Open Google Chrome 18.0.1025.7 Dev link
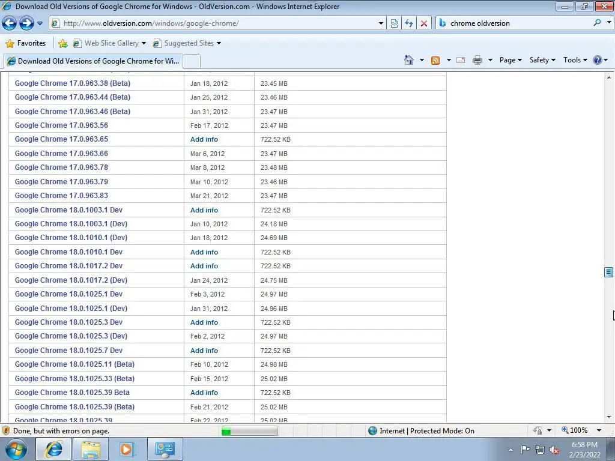The width and height of the screenshot is (615, 461). (68, 351)
